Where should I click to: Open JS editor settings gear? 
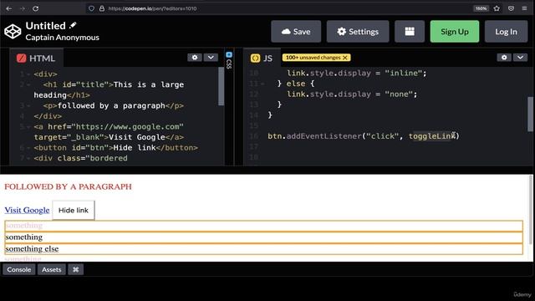click(504, 58)
